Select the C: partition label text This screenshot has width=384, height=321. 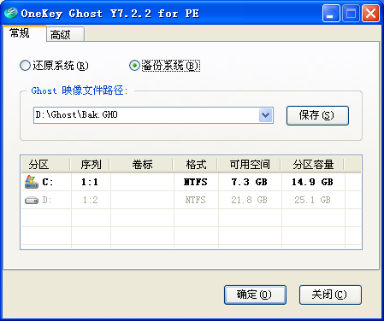[47, 182]
